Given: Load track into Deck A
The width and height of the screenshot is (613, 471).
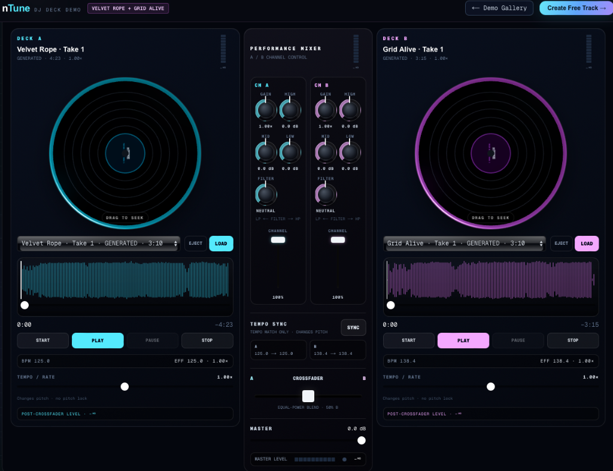Looking at the screenshot, I should (x=221, y=244).
